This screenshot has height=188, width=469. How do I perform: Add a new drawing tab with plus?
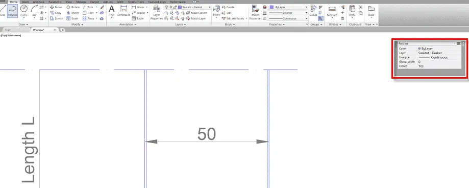[x=62, y=30]
